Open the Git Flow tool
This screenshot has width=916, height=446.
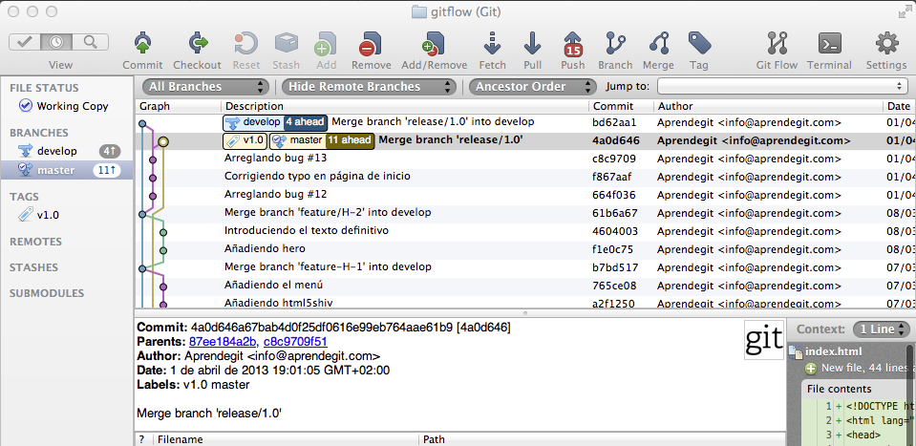776,44
